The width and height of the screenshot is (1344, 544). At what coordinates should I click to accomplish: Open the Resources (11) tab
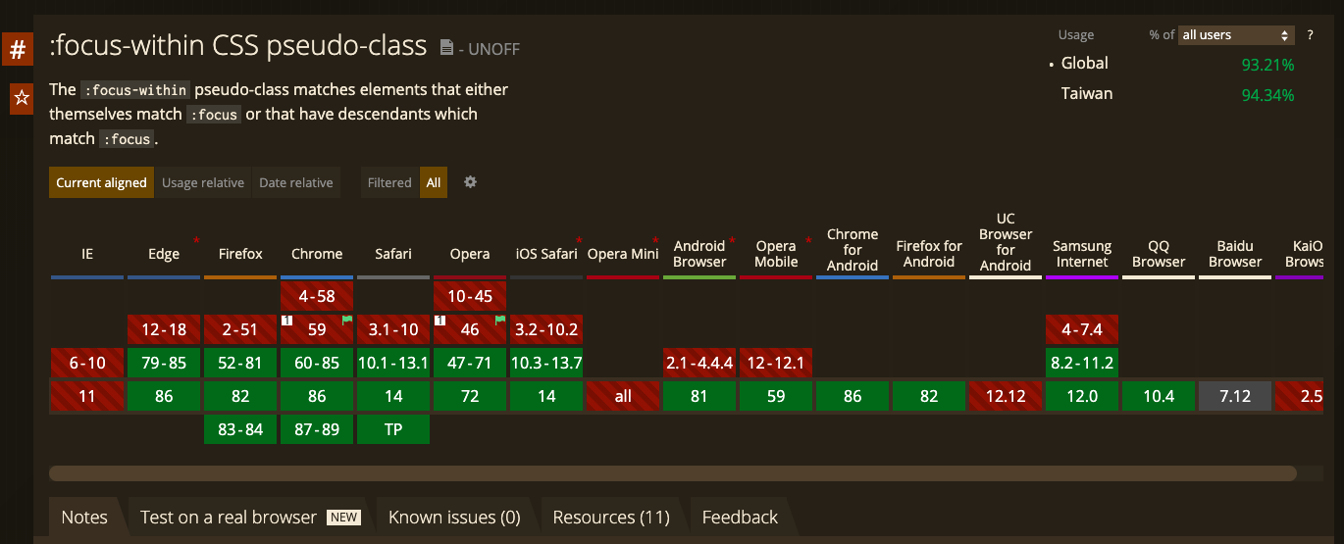coord(611,518)
